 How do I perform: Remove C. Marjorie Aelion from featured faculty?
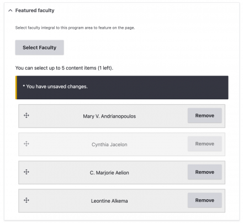(x=205, y=172)
